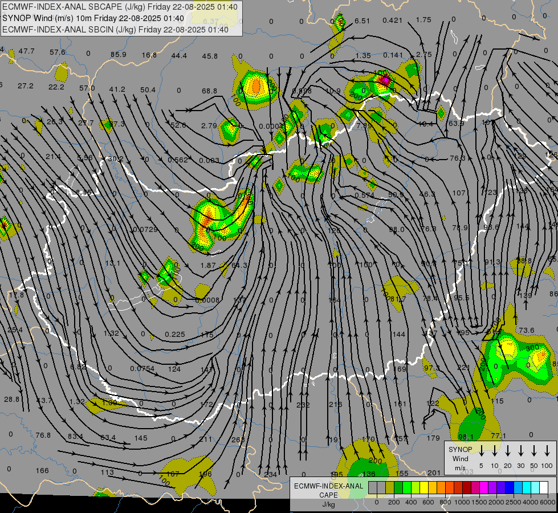This screenshot has width=558, height=513.
Task: Click the '6.82' value
Action: (x=78, y=367)
